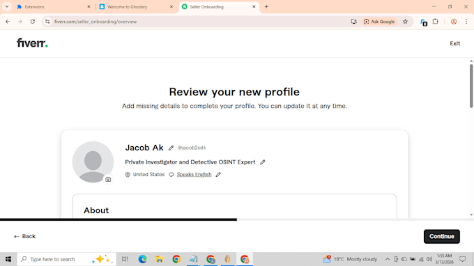Image resolution: width=474 pixels, height=266 pixels.
Task: Click the Windows search box
Action: [x=66, y=259]
